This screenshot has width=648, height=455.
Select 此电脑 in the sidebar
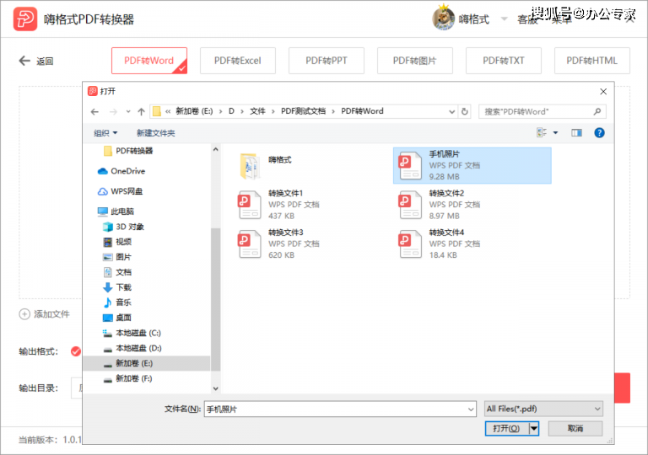(x=116, y=211)
